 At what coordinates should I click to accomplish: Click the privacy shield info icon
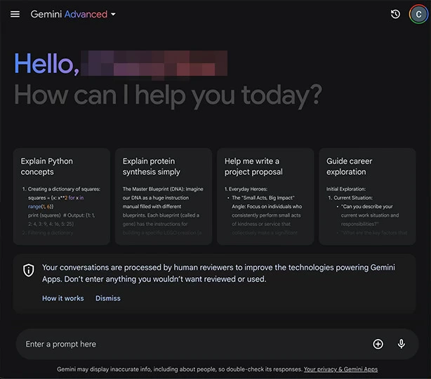click(29, 270)
